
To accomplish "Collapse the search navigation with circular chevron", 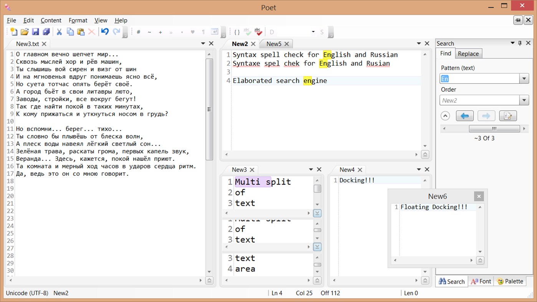I will [x=445, y=116].
